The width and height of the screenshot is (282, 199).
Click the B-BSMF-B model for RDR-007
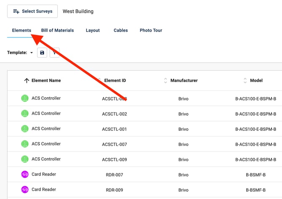[255, 175]
